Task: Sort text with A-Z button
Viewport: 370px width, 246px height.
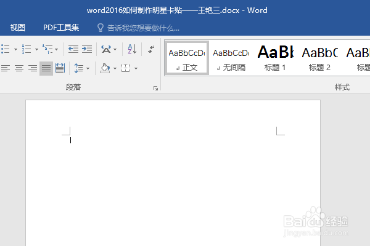Action: coord(132,49)
